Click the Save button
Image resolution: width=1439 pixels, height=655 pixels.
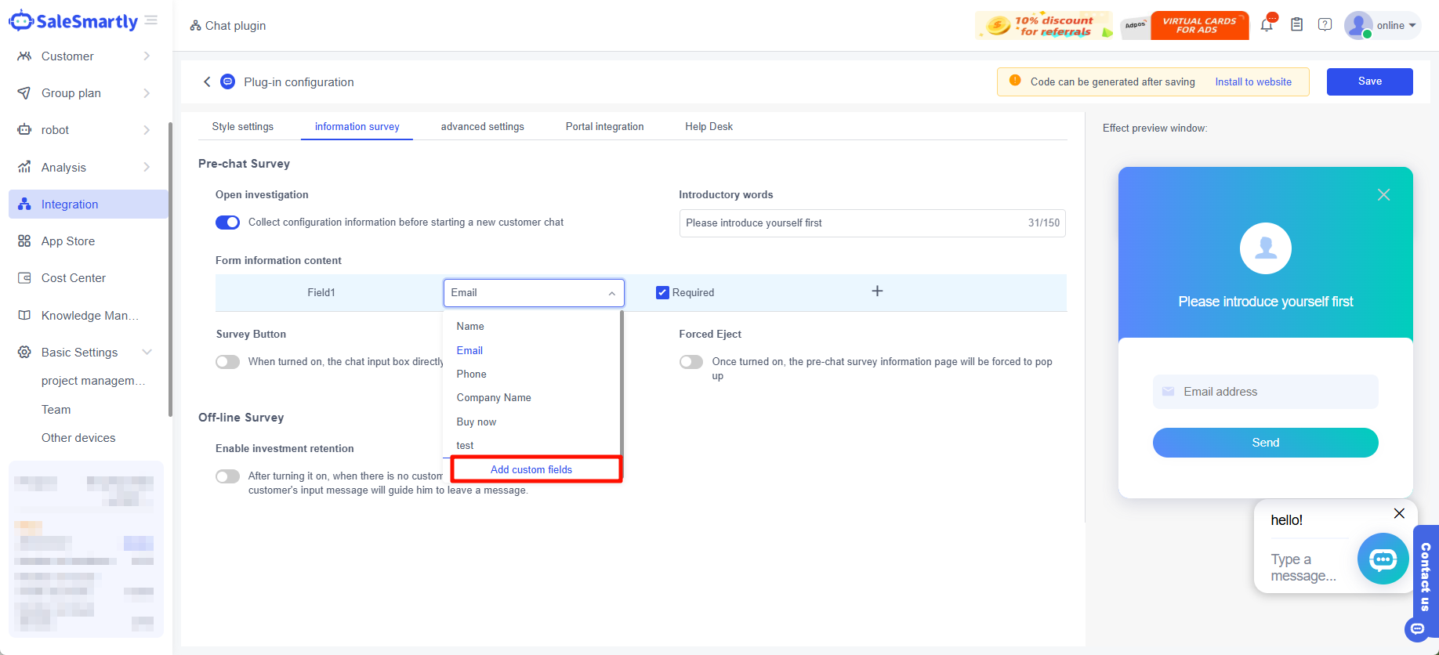1369,81
